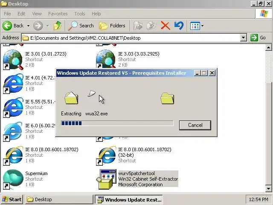The image size is (273, 205).
Task: Click the scrollbar up arrow
Action: (269, 47)
